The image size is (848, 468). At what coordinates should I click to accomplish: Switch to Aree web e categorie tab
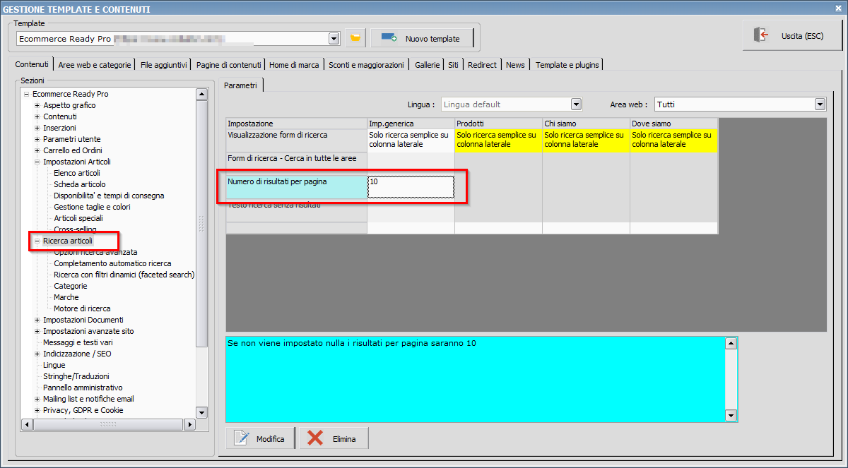[95, 65]
